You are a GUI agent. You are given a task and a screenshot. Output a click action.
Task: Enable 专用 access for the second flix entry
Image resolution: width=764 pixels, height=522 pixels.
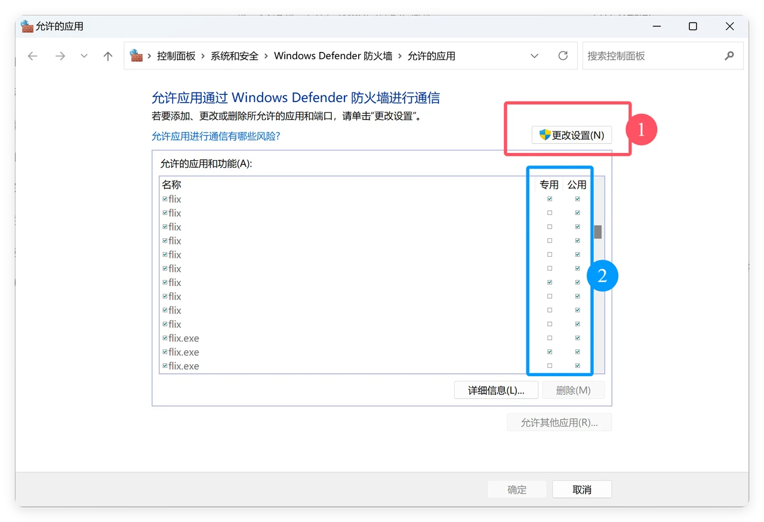549,212
